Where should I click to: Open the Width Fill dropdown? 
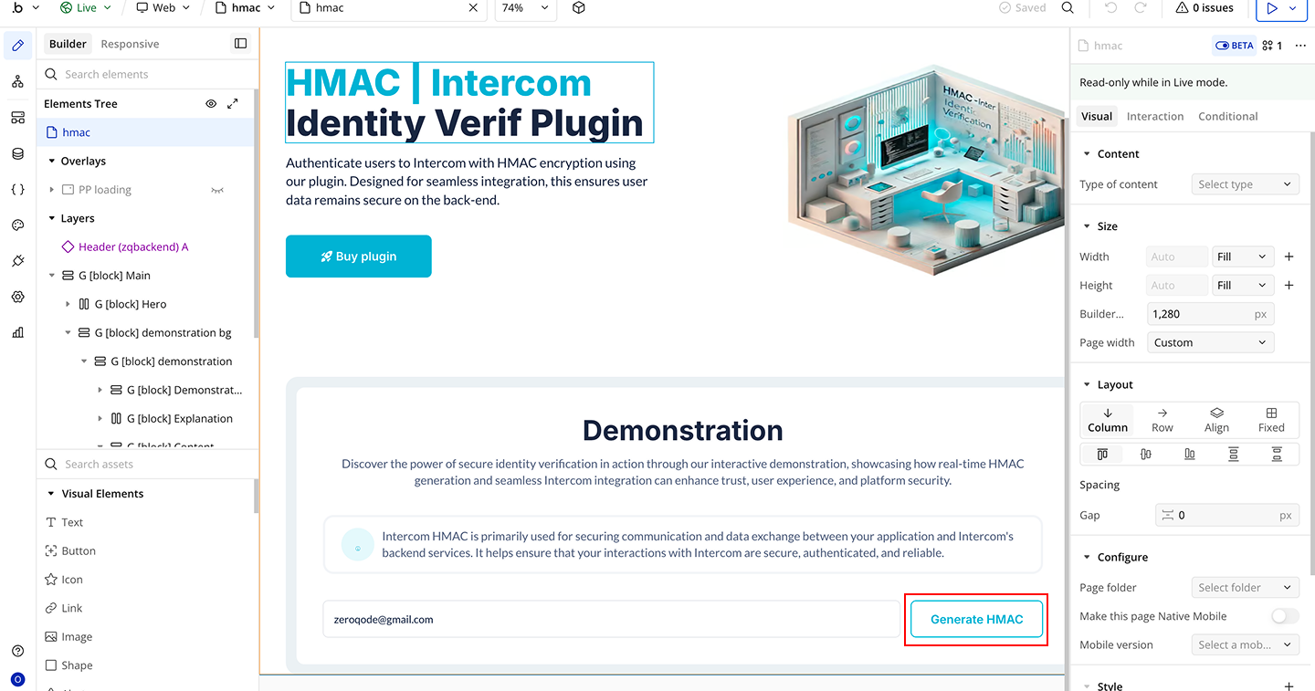(1243, 257)
